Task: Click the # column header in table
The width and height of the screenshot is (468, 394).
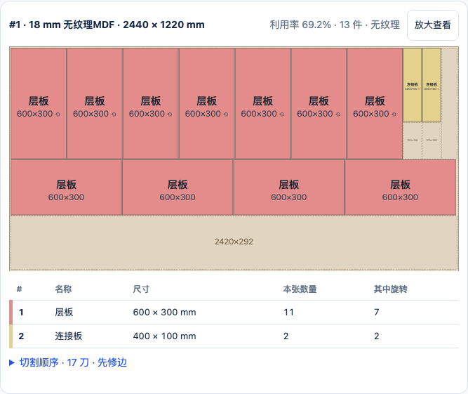Action: (19, 289)
